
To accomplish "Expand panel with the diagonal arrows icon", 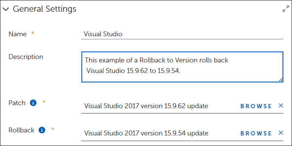I will (286, 9).
